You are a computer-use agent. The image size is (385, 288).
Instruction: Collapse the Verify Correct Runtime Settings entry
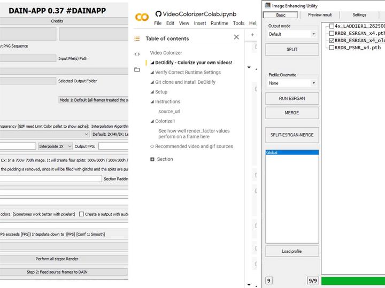[x=152, y=73]
